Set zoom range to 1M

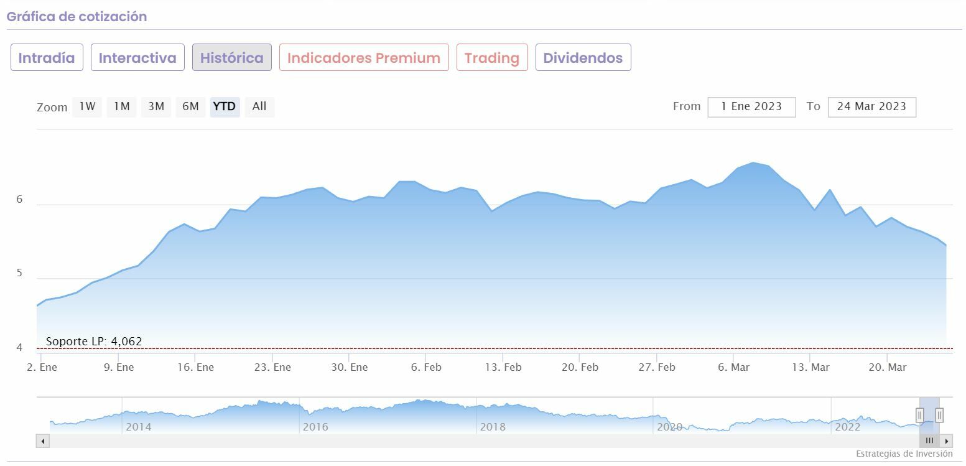[121, 106]
